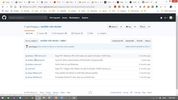
Task: Open the plus create-new menu
Action: pos(166,18)
